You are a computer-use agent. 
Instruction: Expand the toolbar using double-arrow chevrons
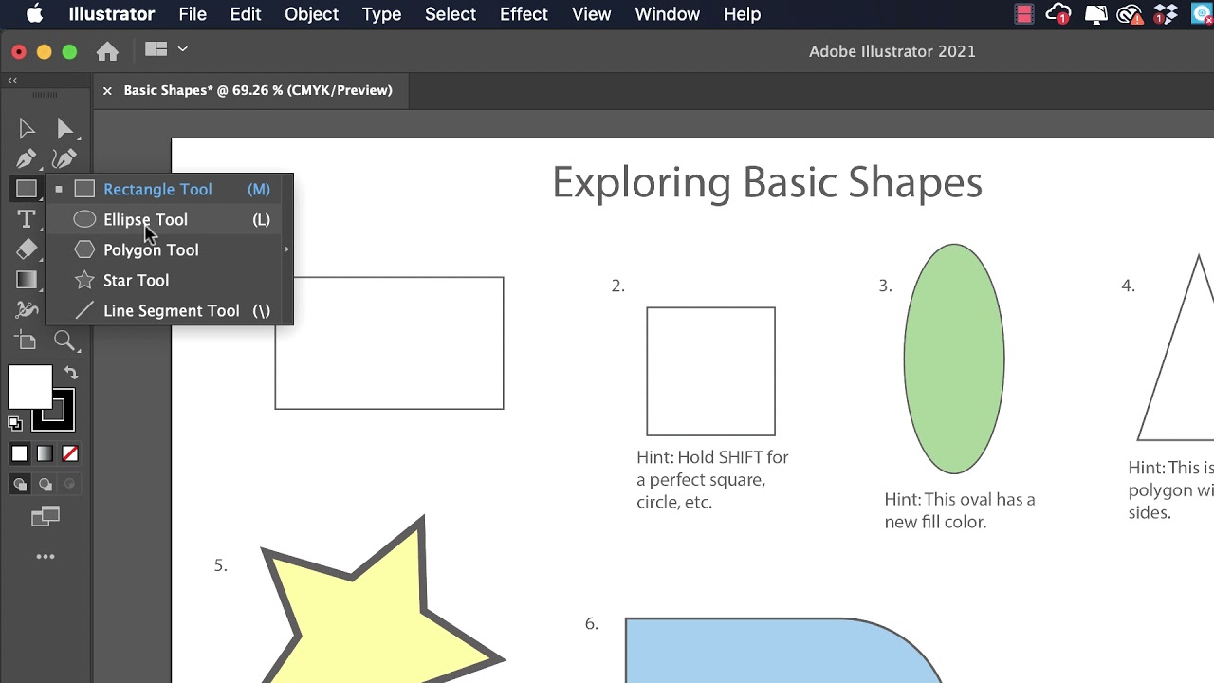tap(12, 81)
